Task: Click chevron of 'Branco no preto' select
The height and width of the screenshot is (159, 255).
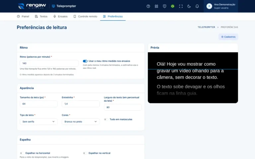Action: pyautogui.click(x=96, y=122)
